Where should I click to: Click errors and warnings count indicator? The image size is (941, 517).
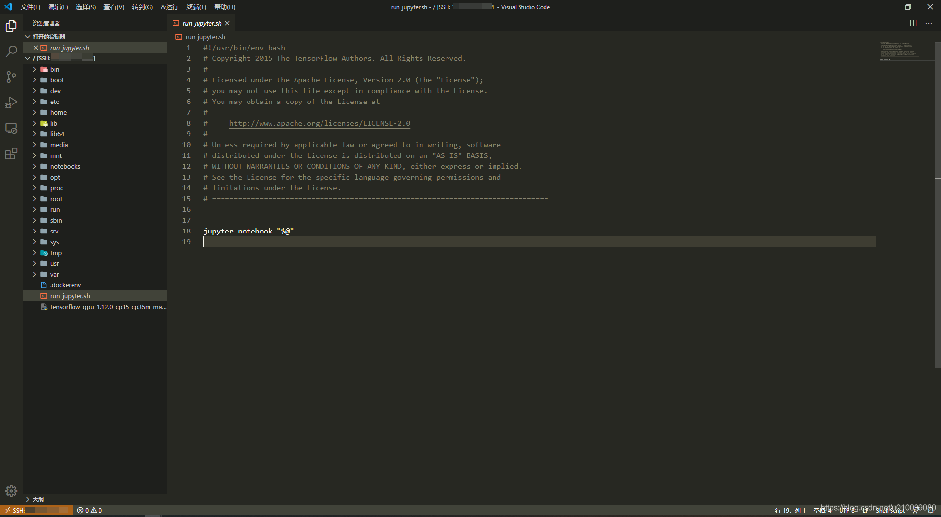[x=90, y=510]
